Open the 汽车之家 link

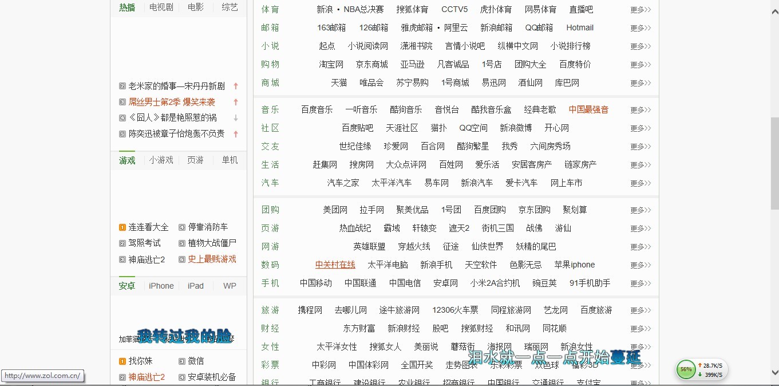[x=343, y=183]
